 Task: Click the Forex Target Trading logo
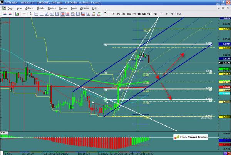click(191, 137)
